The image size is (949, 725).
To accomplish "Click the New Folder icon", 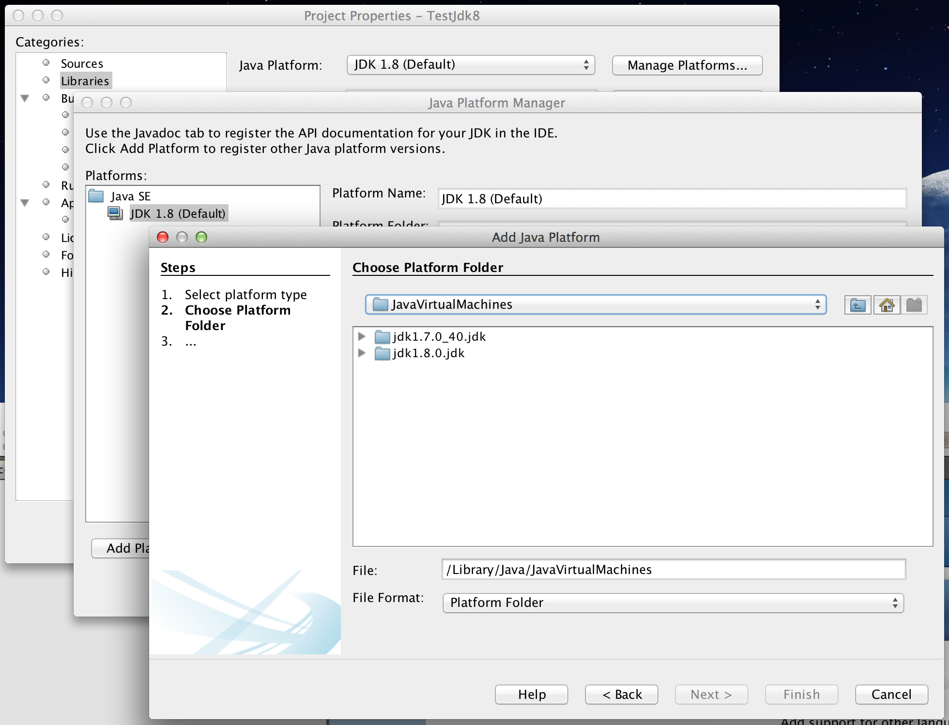I will [914, 305].
